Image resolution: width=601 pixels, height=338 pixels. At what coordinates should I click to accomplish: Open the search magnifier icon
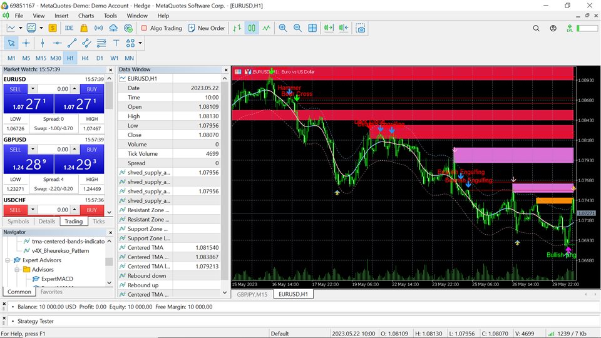click(x=537, y=28)
